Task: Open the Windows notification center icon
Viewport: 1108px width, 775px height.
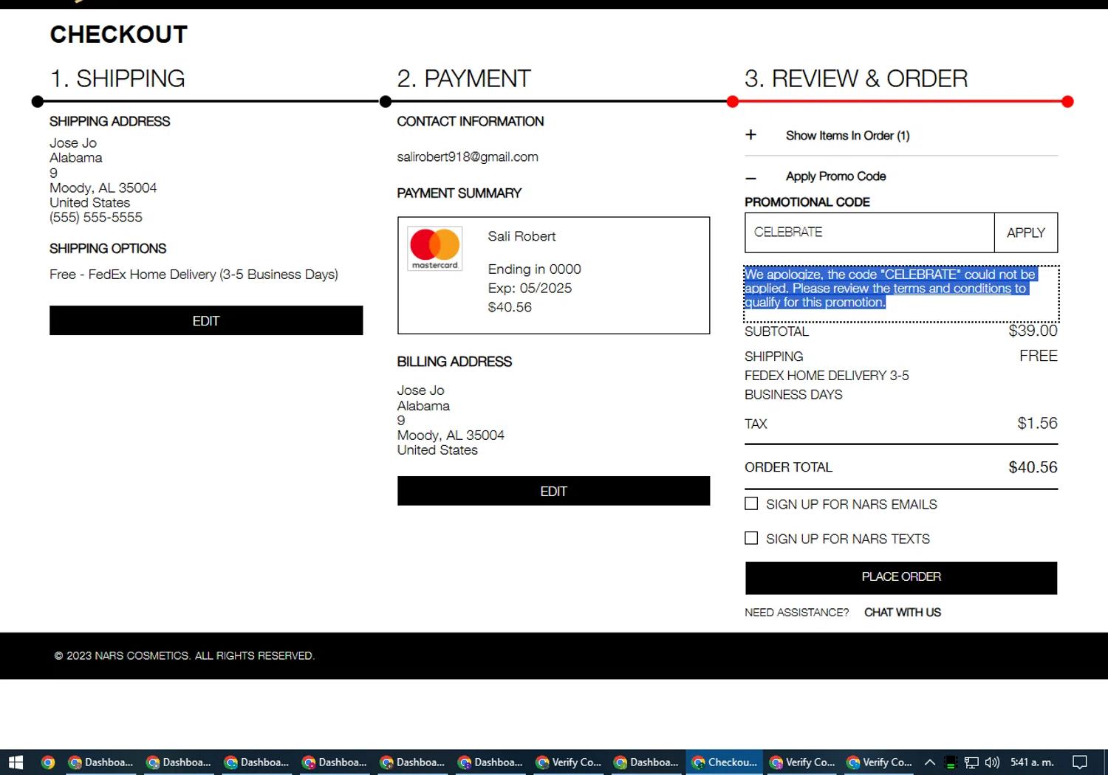Action: click(x=1080, y=762)
